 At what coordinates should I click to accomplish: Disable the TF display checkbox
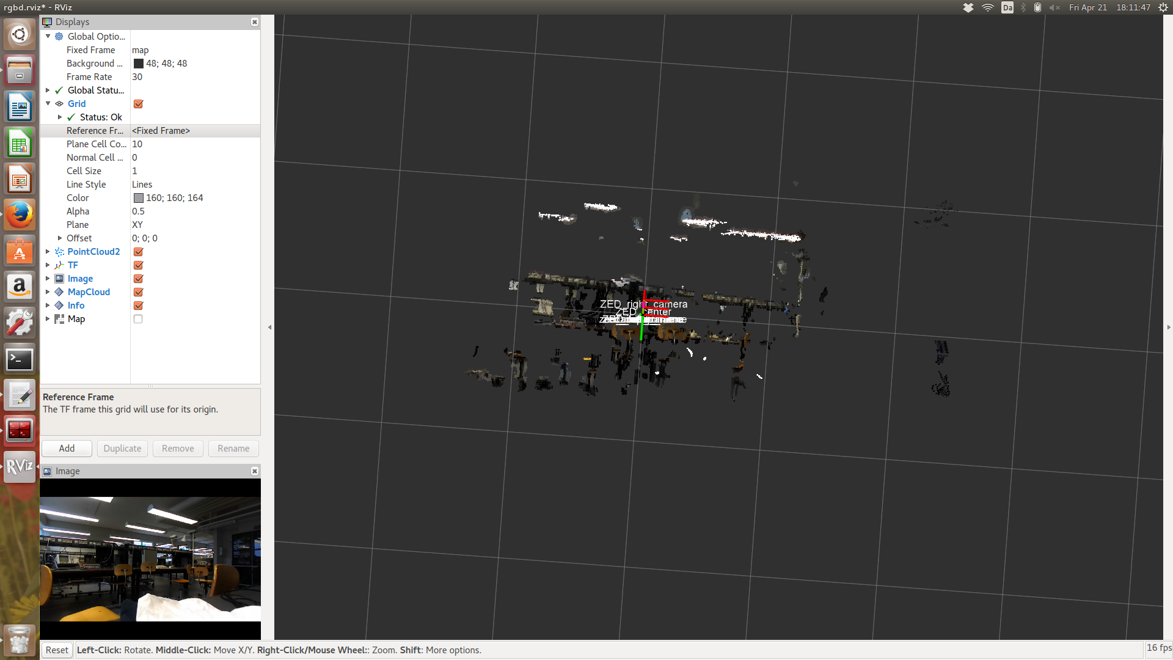coord(138,265)
